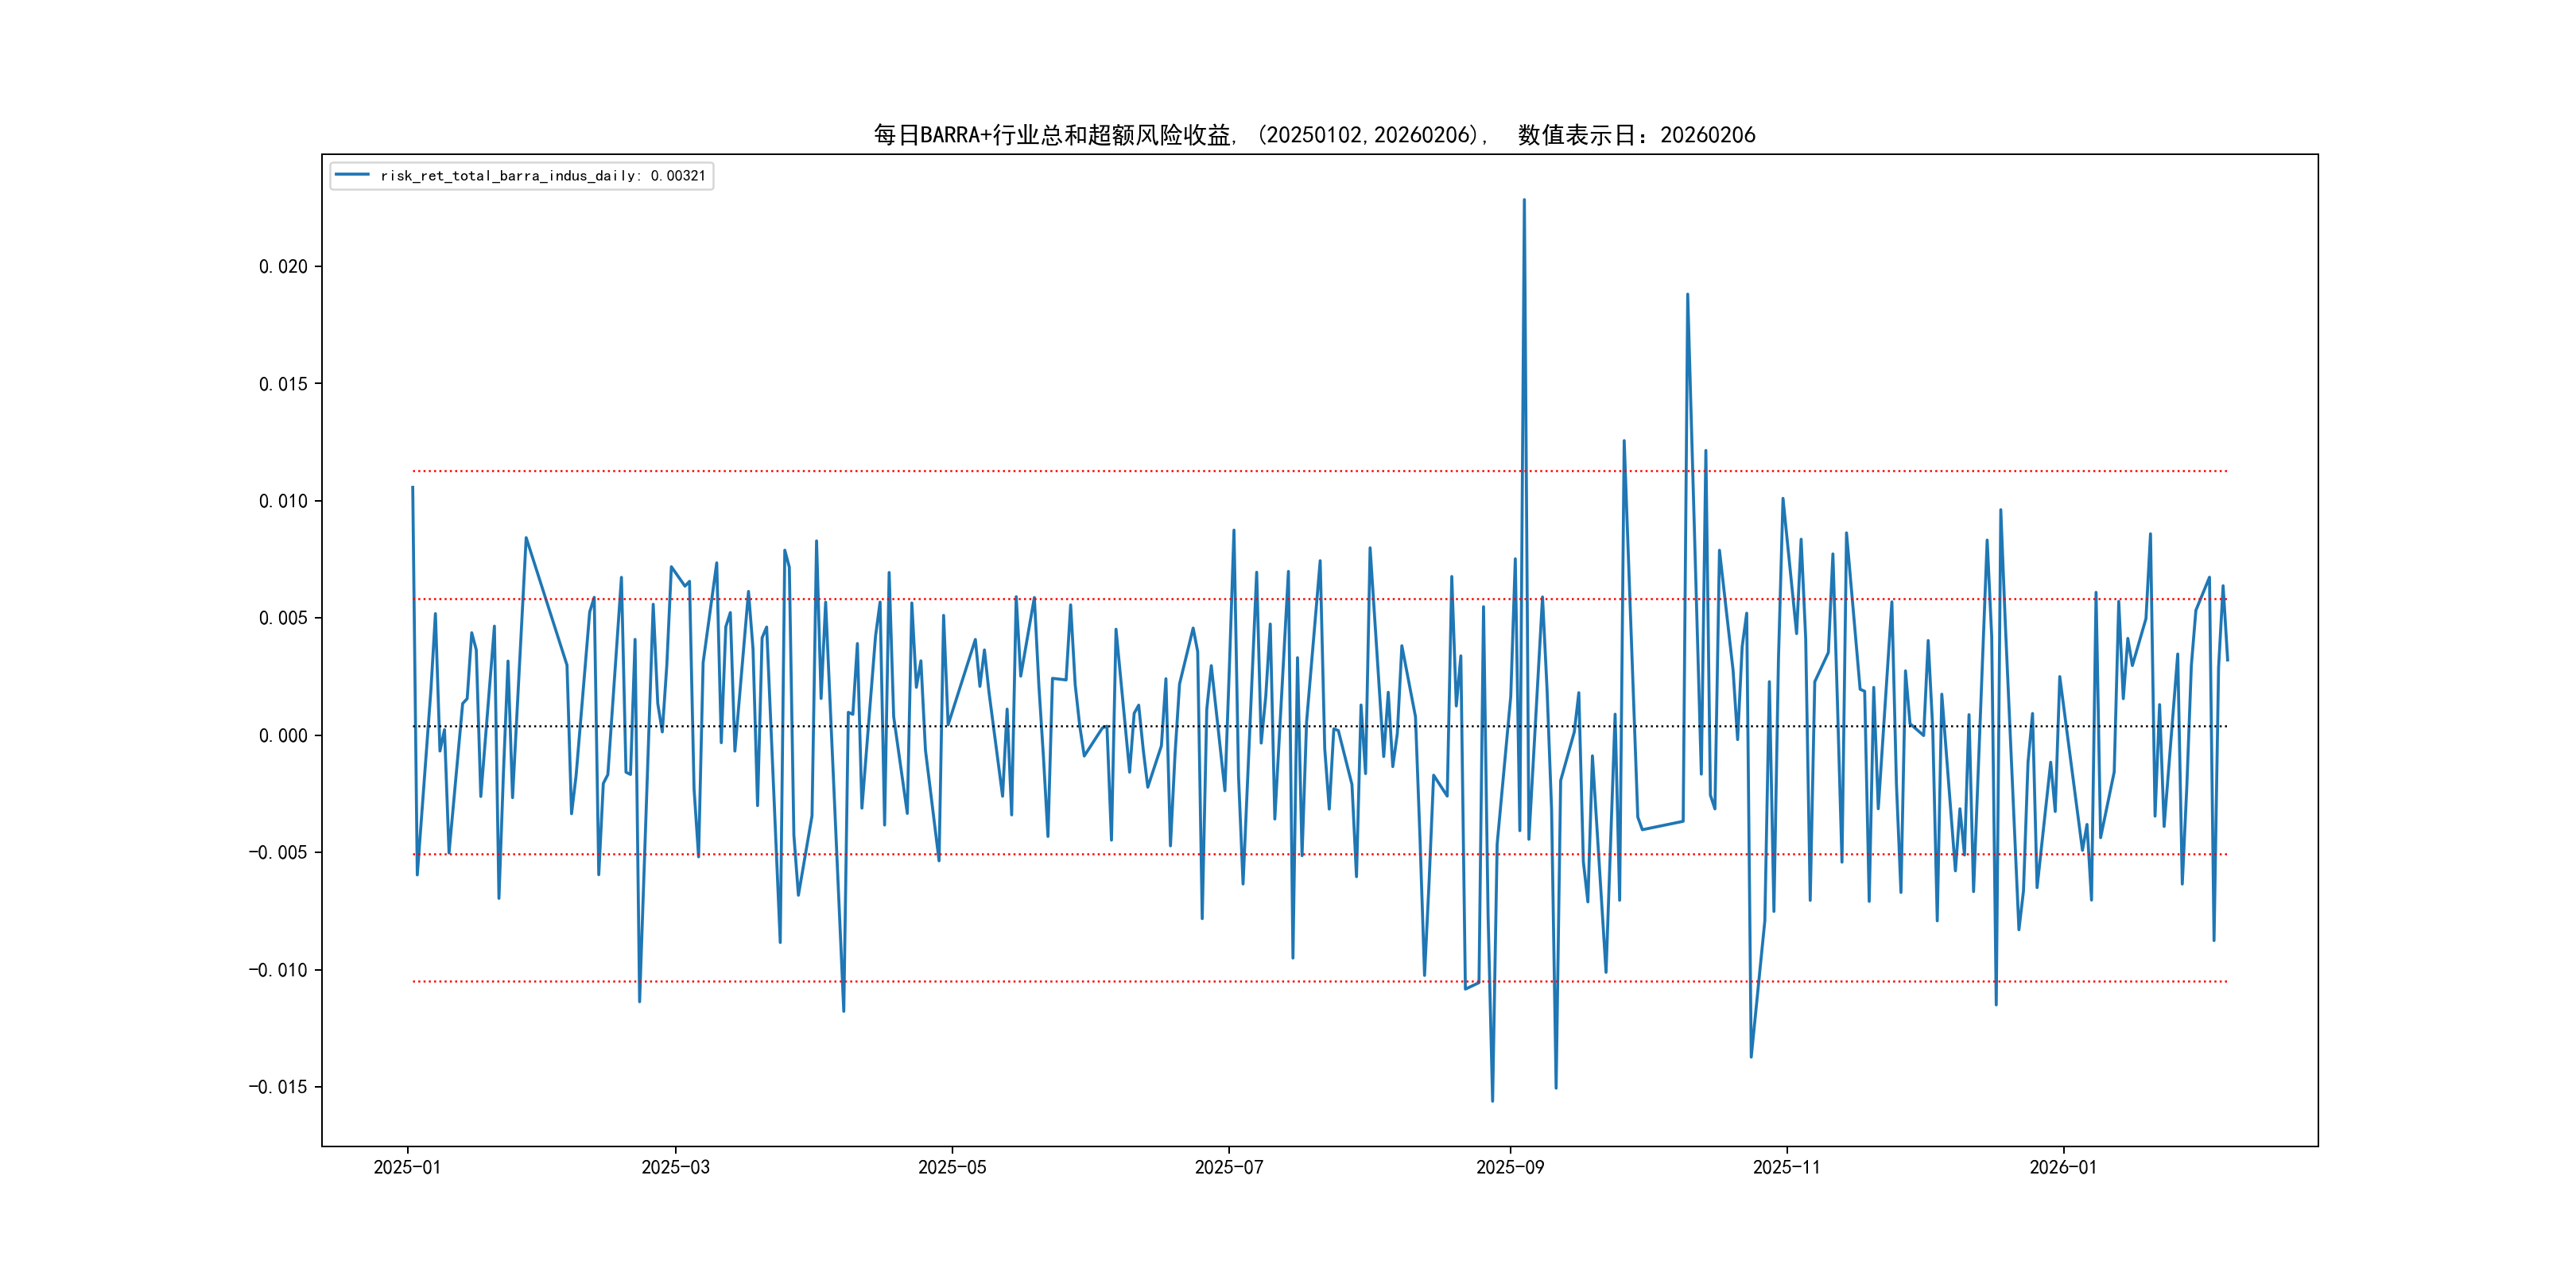Click the second-highest peak in October 2025
Viewport: 2576px width, 1288px height.
pyautogui.click(x=1688, y=295)
